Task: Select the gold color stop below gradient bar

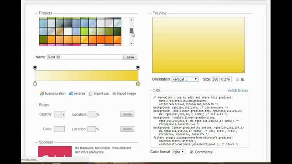Action: pos(138,83)
